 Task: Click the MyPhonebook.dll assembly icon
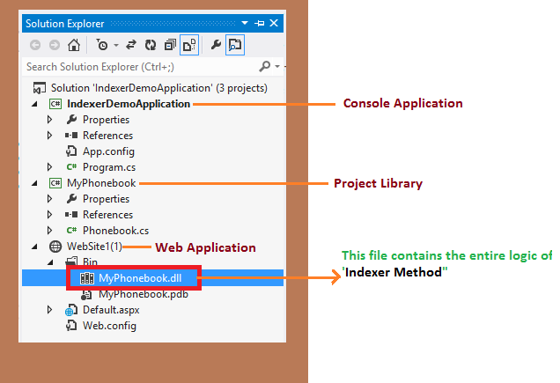tap(87, 278)
